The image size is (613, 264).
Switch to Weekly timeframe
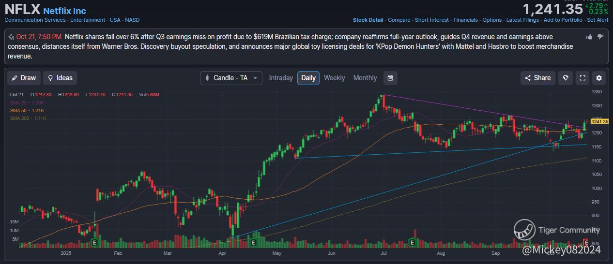335,78
